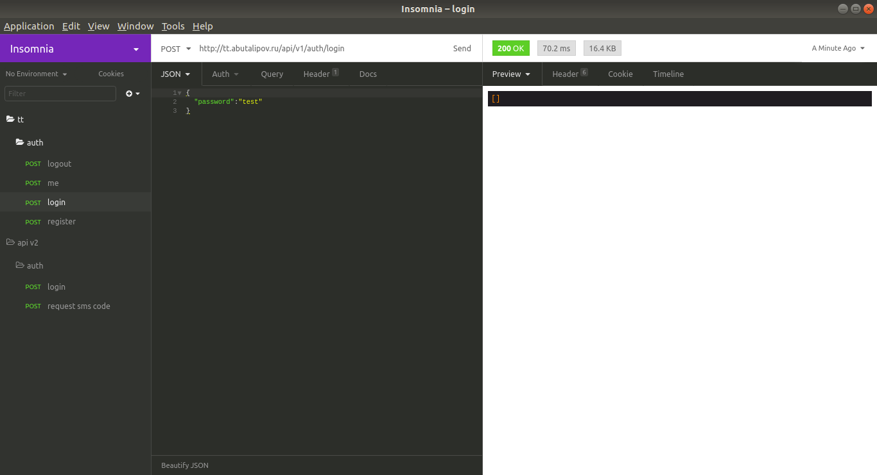Viewport: 877px width, 475px height.
Task: Open the Tools menu
Action: pyautogui.click(x=173, y=26)
